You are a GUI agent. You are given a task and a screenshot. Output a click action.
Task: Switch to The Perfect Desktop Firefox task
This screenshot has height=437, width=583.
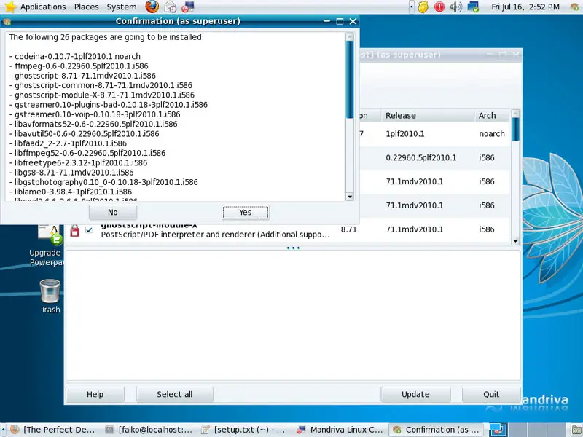click(x=52, y=430)
